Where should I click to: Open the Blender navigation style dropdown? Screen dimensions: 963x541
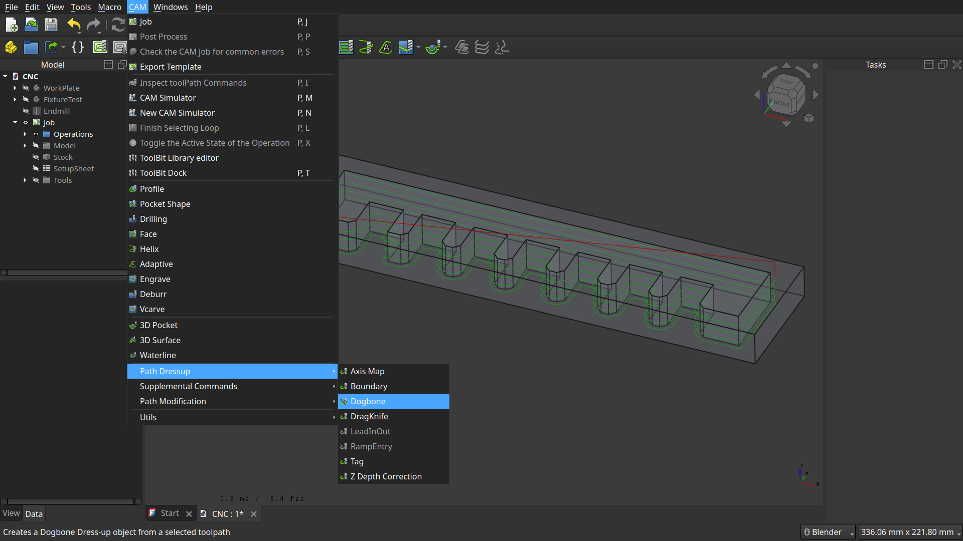[x=828, y=532]
